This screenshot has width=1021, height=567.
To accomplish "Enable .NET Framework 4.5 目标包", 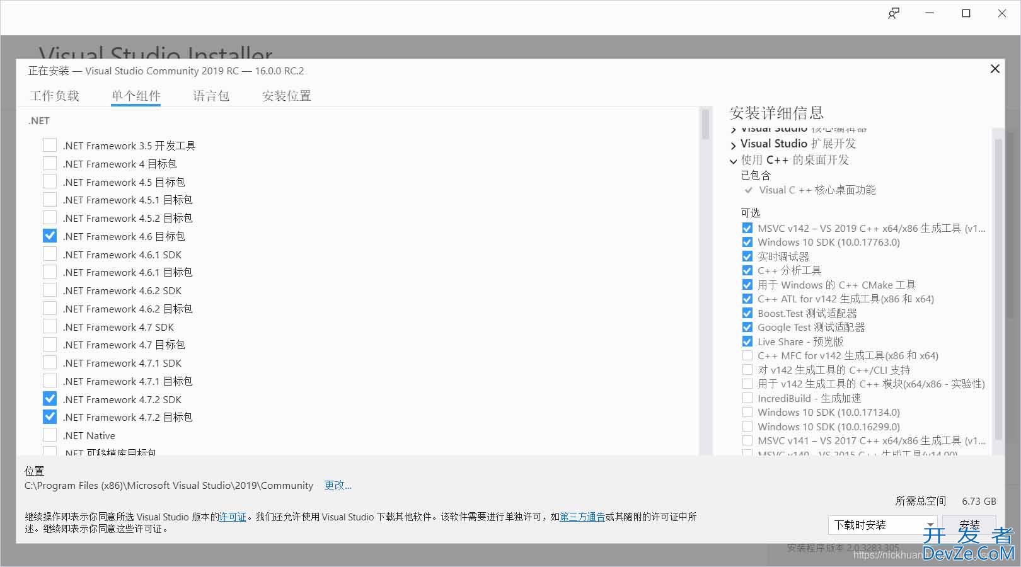I will pos(50,182).
